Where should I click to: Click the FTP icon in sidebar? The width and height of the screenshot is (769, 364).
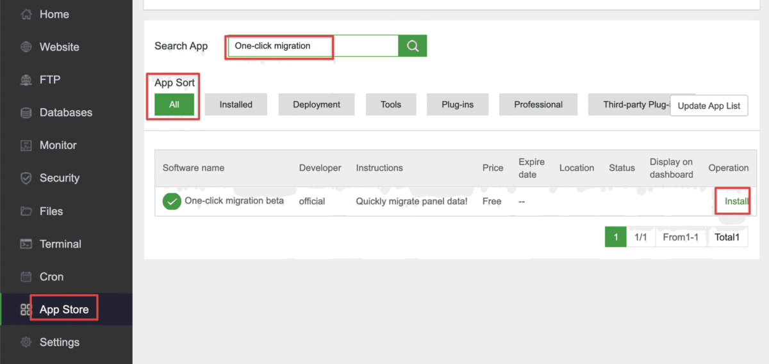coord(26,80)
